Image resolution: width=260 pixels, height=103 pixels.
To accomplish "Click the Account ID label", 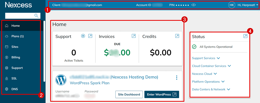I will pyautogui.click(x=144, y=5).
